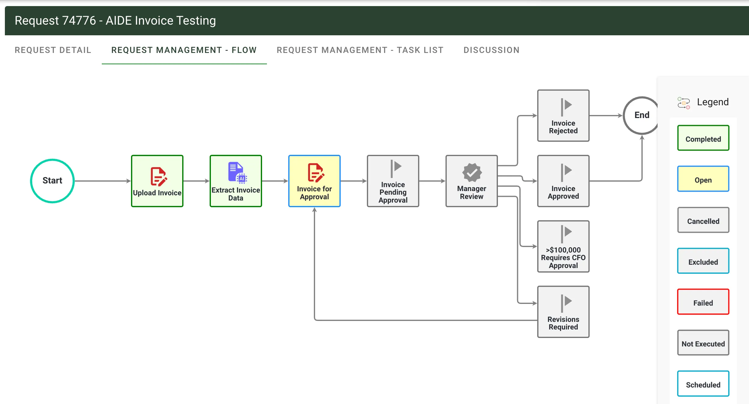Viewport: 749px width, 404px height.
Task: Click the Manager Review label
Action: click(x=472, y=193)
